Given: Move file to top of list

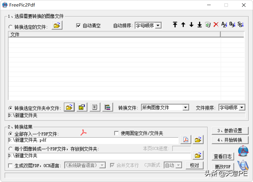Looking at the screenshot, I should coord(175,24).
